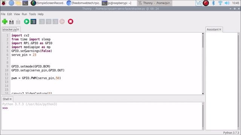The image size is (241, 135).
Task: Click the line 'import cv2'
Action: (20, 36)
